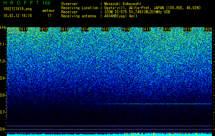
Task: Click the 'Ovserver' field label
Action: point(69,4)
